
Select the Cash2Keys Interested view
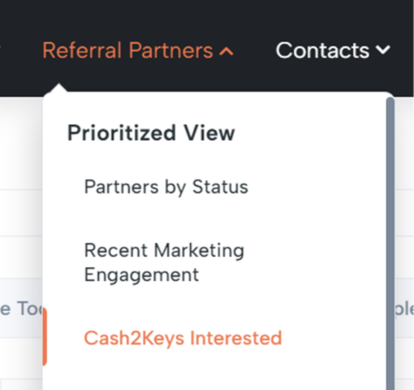182,338
